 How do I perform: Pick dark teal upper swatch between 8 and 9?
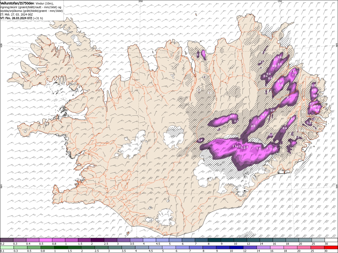214,240
